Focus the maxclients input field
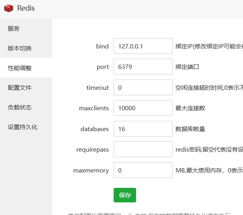 pos(143,108)
